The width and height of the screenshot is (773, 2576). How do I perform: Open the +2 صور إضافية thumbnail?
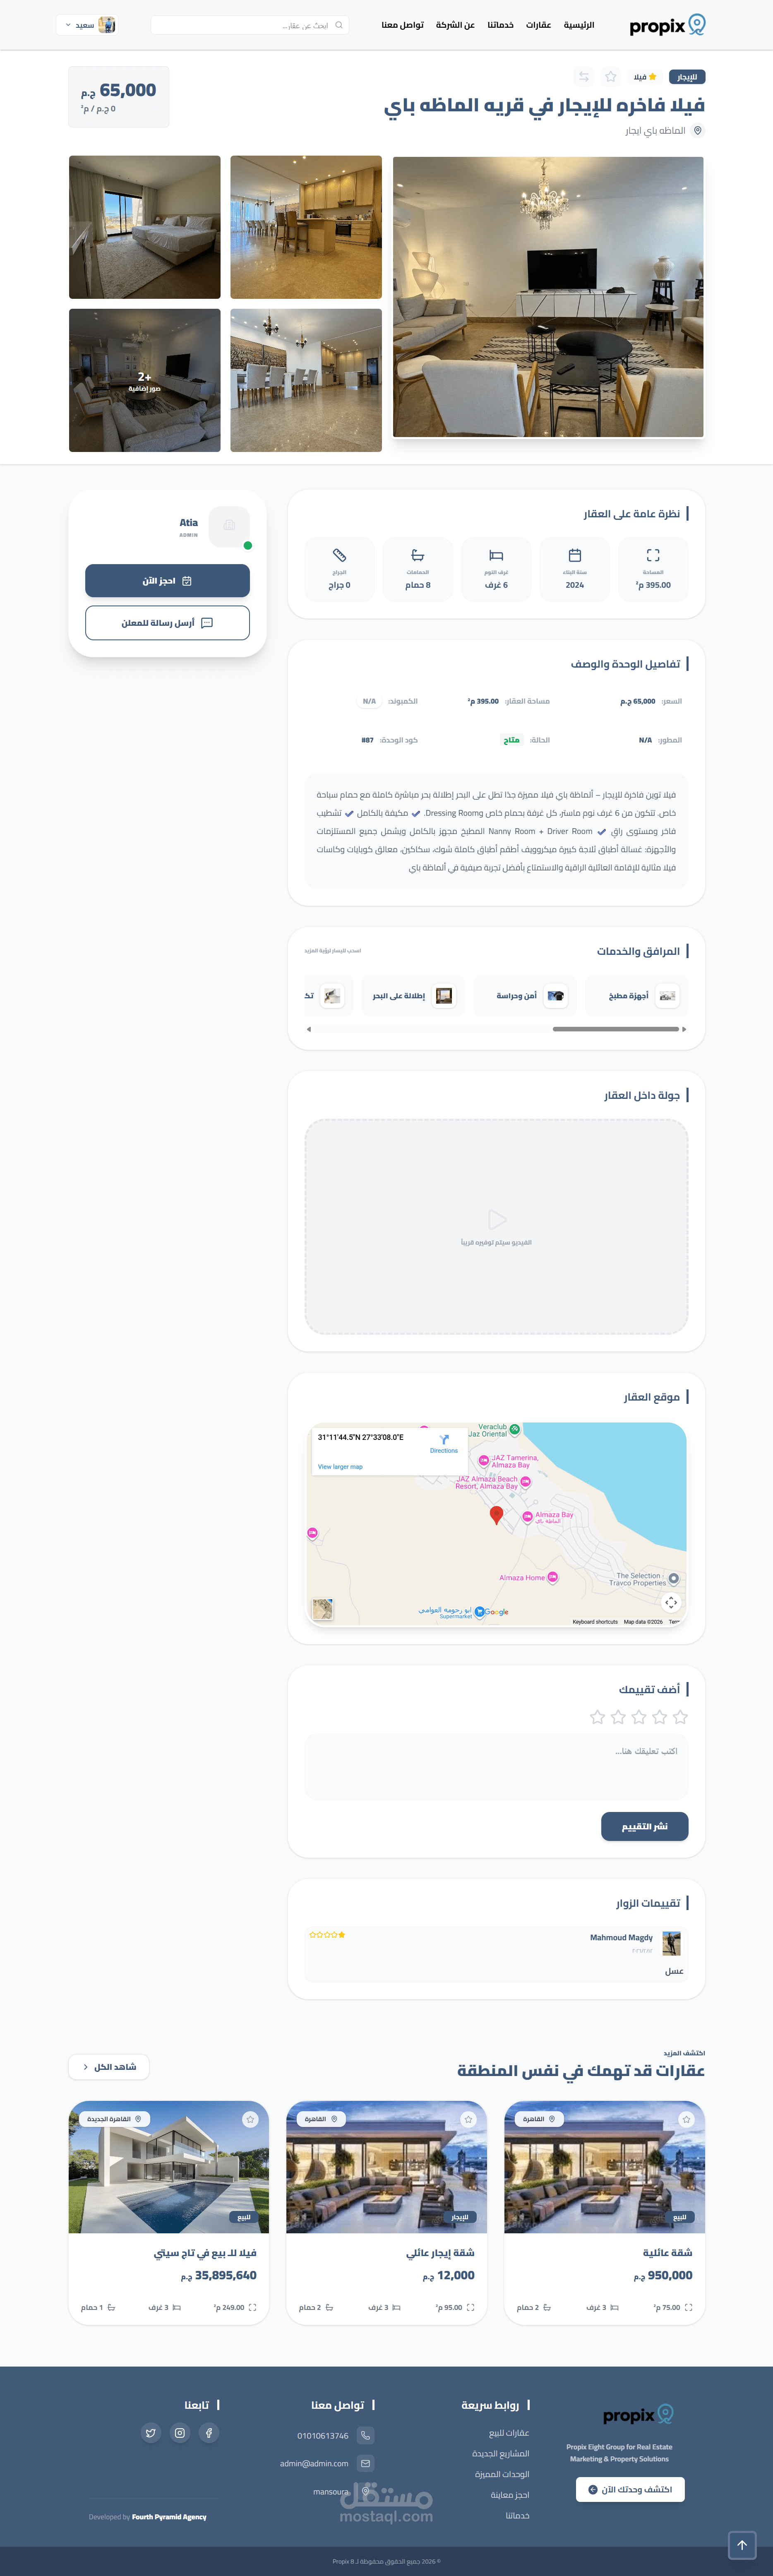145,380
